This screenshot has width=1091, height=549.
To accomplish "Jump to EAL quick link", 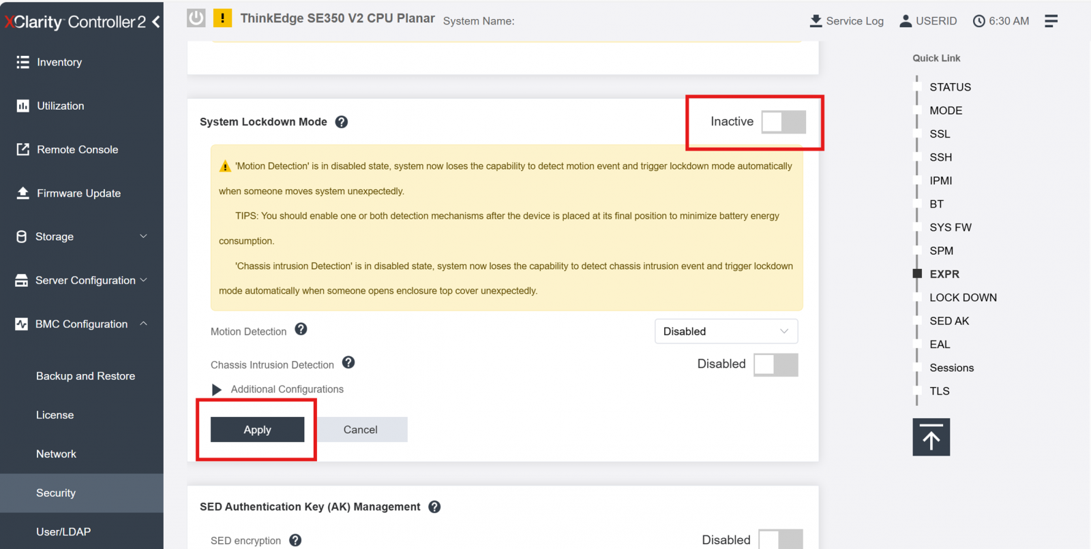I will [x=940, y=345].
